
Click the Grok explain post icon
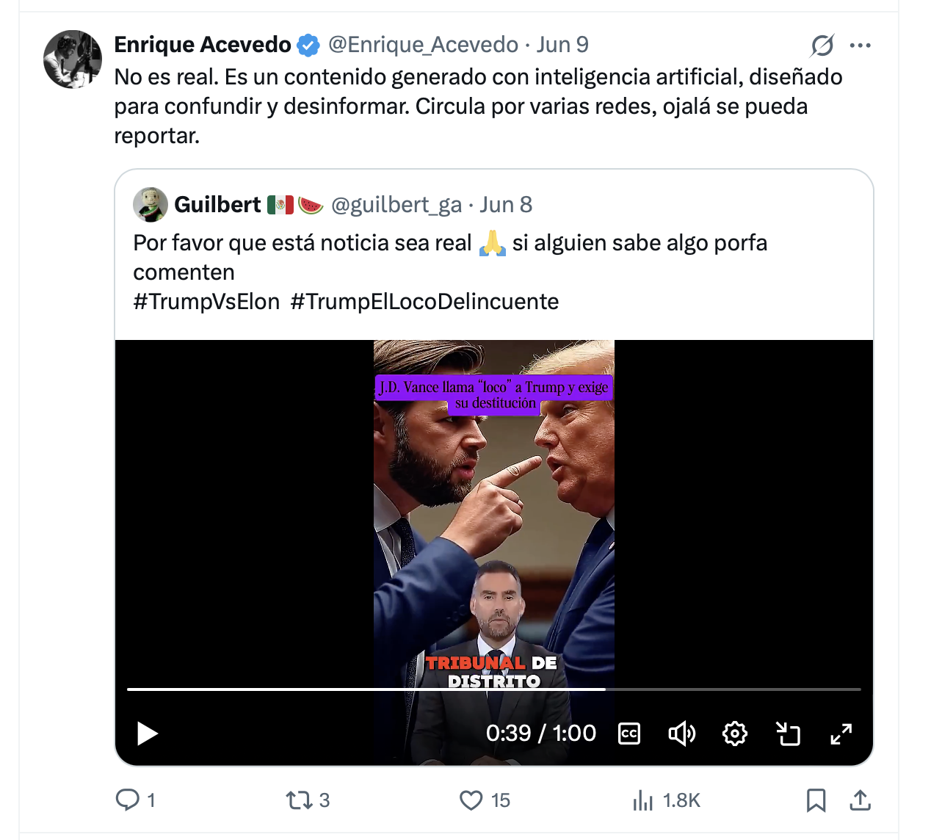pyautogui.click(x=822, y=46)
